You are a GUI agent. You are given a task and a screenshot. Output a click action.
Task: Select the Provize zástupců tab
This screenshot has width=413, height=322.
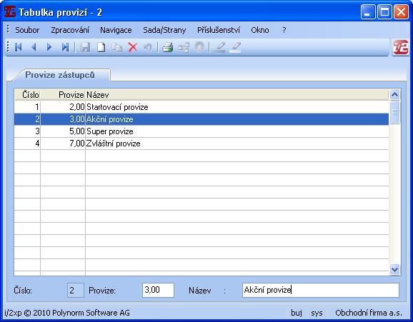click(60, 75)
